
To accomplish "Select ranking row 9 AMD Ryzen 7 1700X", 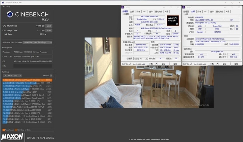I will pyautogui.click(x=27, y=104).
